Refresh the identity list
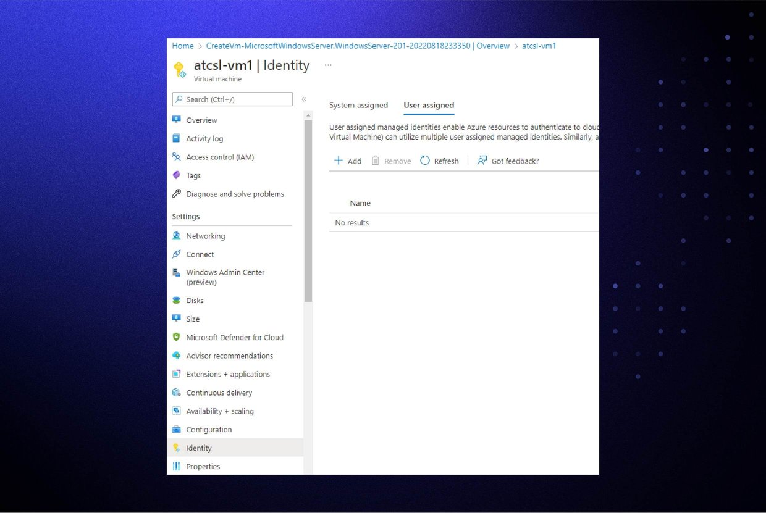Image resolution: width=766 pixels, height=513 pixels. pos(439,161)
